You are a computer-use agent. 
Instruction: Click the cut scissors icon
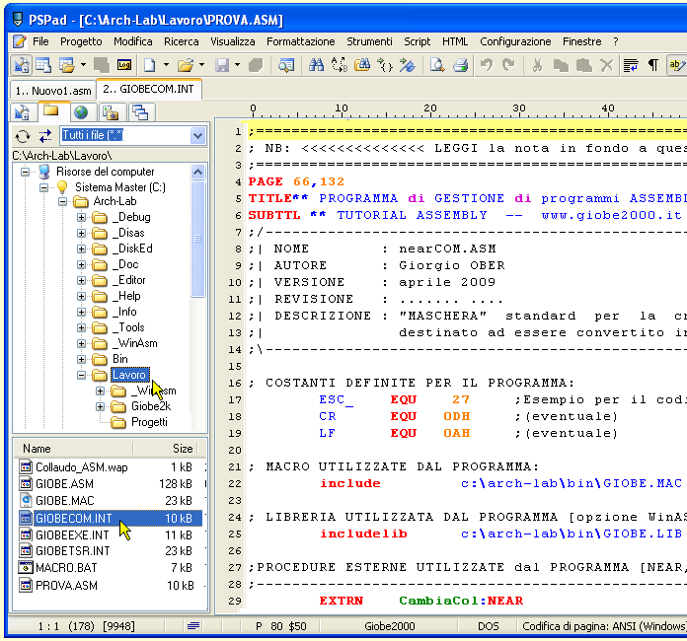coord(537,66)
